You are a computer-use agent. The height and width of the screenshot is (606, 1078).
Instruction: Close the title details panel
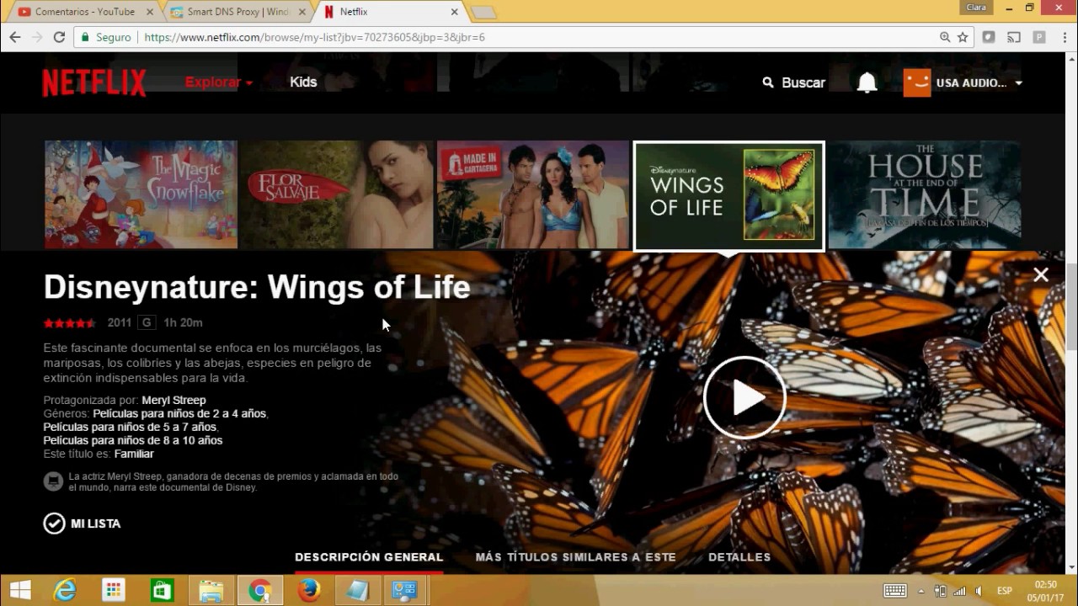1041,274
